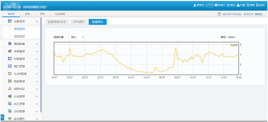This screenshot has width=268, height=122.
Task: Click the 基础配置 gear icon
Action: point(10,44)
